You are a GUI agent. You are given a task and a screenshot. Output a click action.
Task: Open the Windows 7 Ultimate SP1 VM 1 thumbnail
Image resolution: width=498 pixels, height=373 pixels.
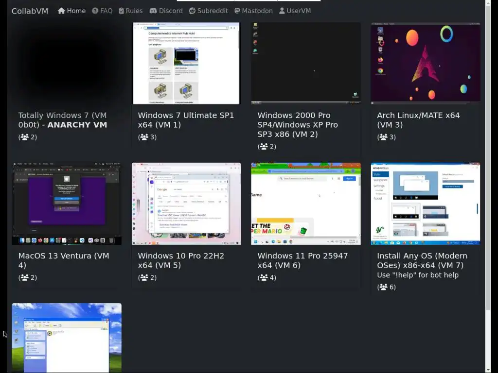tap(186, 63)
